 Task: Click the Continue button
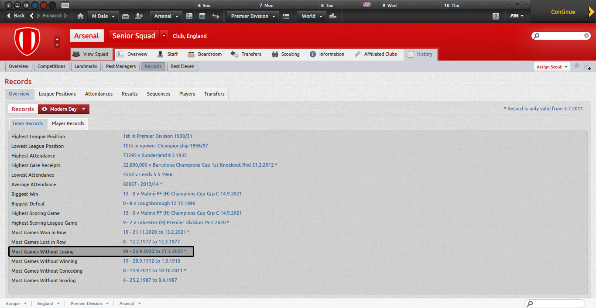[563, 12]
